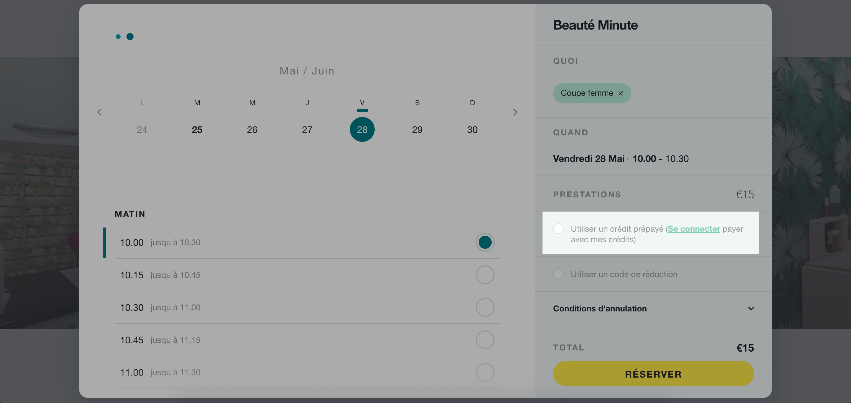The width and height of the screenshot is (851, 403).
Task: Go to next week with right arrow
Action: (515, 112)
